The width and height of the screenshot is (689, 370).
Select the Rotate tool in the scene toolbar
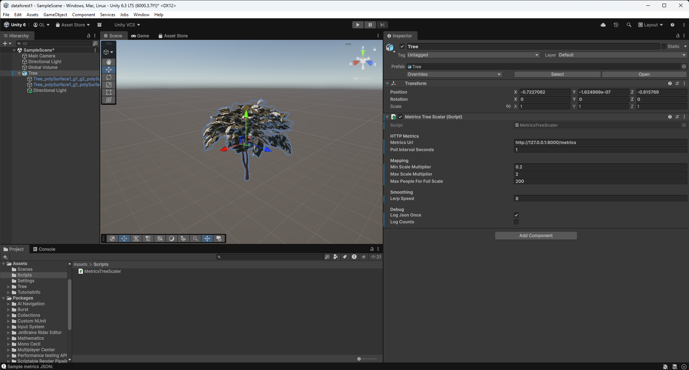click(x=108, y=77)
